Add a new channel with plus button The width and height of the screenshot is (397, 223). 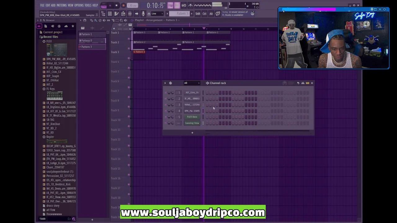coord(192,133)
